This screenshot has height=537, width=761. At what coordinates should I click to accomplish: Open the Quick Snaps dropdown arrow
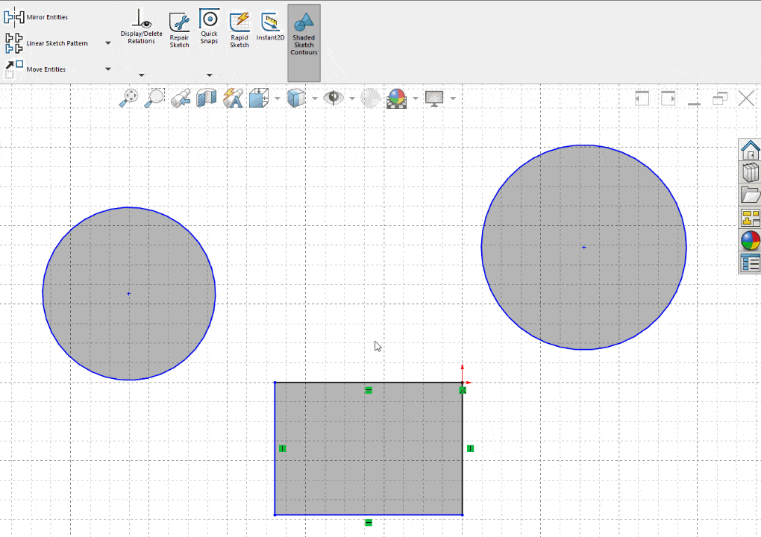point(209,75)
